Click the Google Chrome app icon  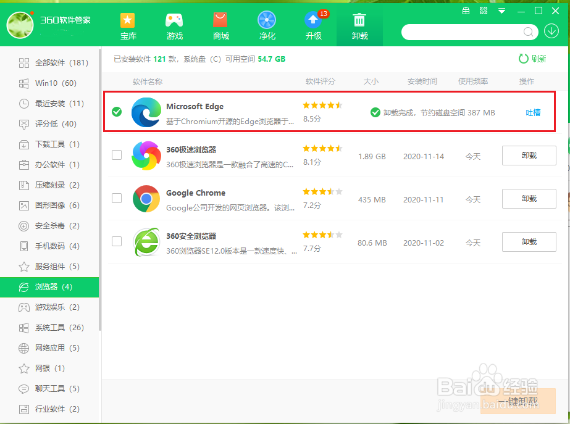146,199
